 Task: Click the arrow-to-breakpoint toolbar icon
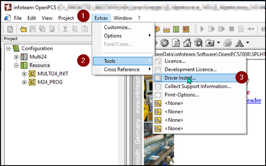[251, 29]
